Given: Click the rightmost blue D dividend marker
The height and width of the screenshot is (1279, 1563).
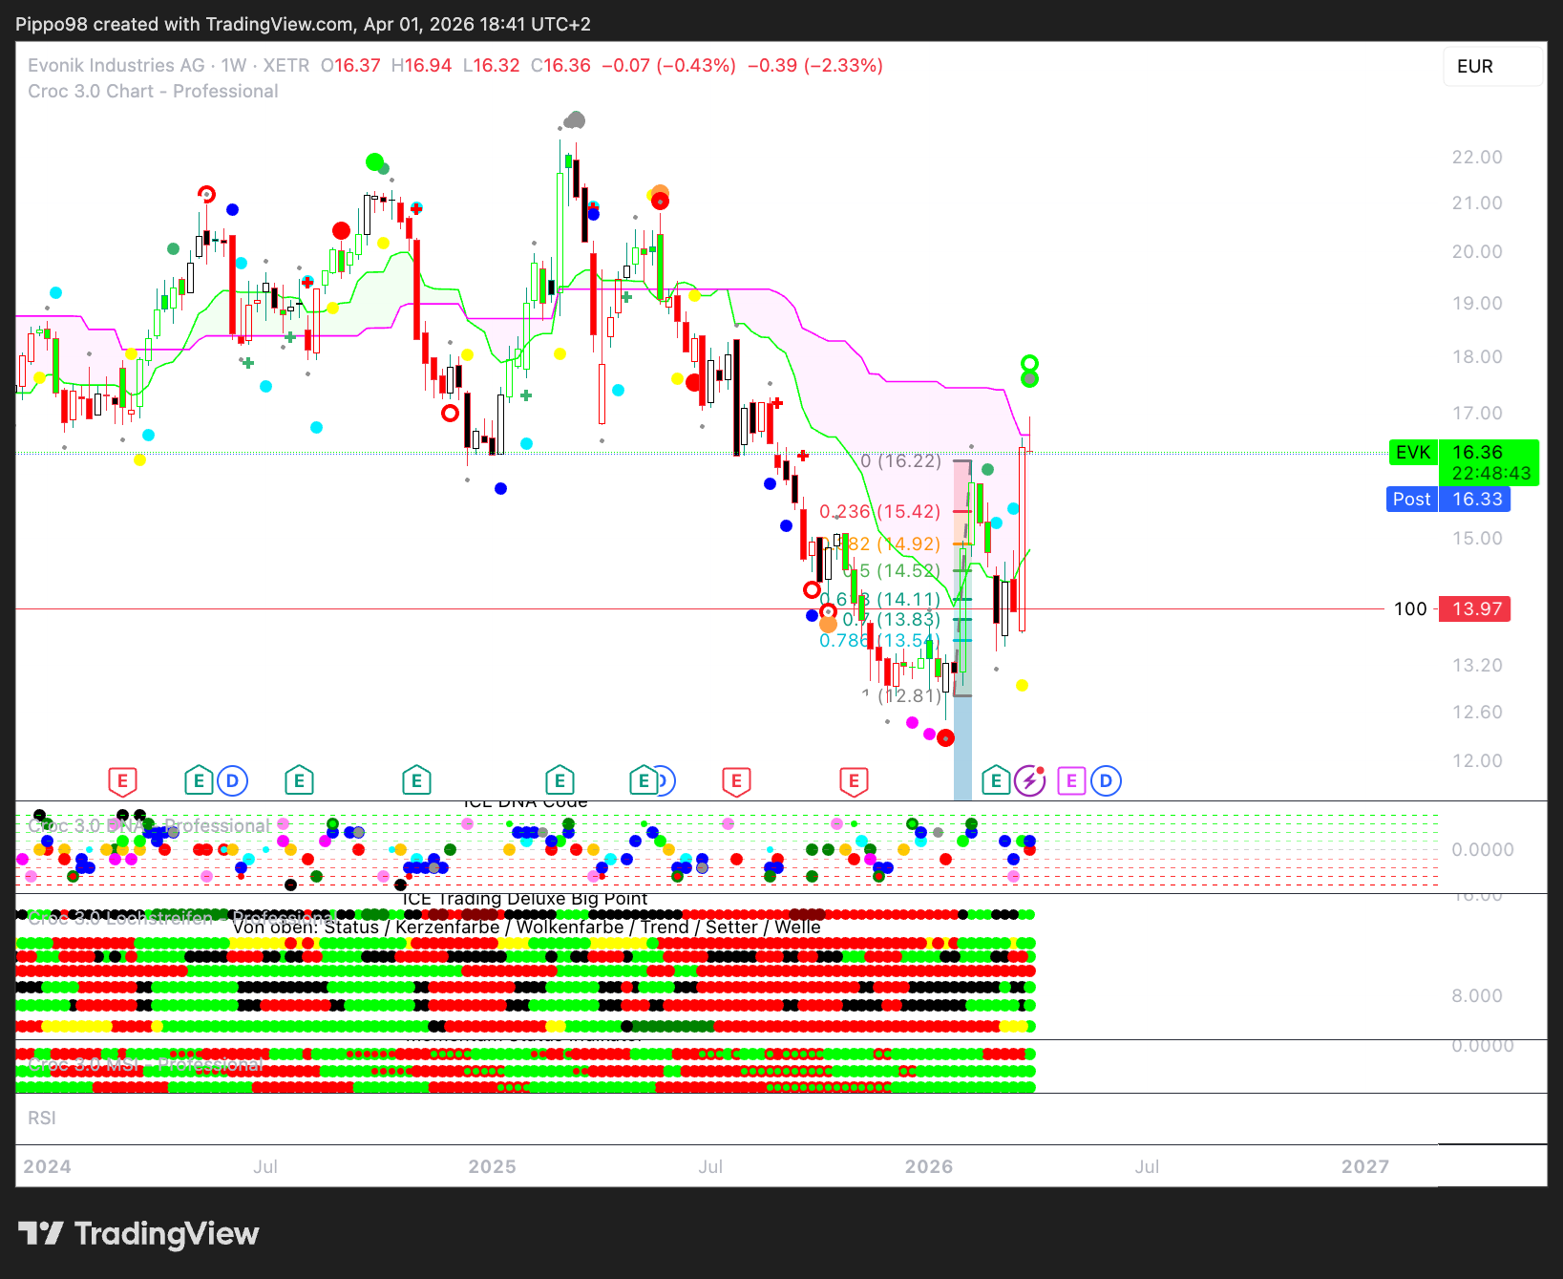Looking at the screenshot, I should [1106, 781].
